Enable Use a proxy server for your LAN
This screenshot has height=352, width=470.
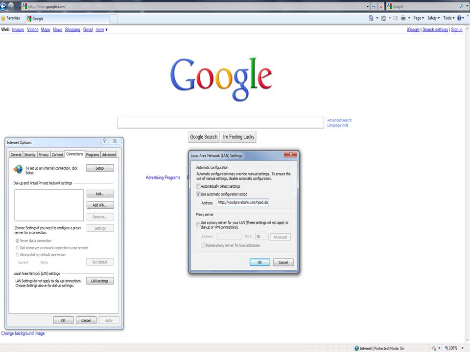(198, 225)
